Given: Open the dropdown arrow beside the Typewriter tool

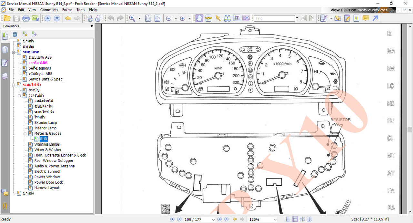Looking at the screenshot, I should 331,18.
